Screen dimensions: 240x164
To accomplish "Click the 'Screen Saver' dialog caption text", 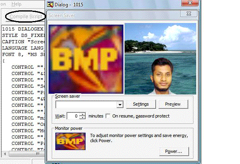I will 62,15.
